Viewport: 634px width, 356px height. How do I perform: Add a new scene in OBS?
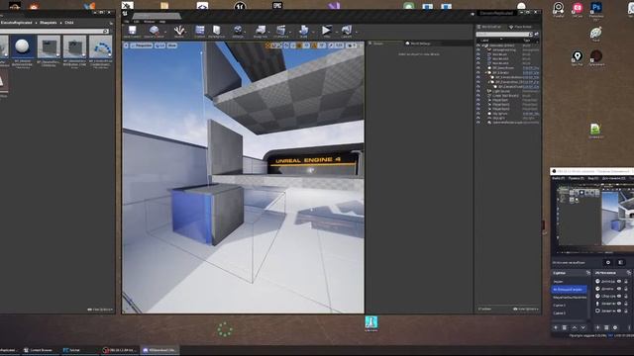(x=556, y=327)
